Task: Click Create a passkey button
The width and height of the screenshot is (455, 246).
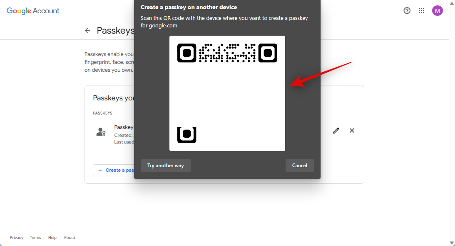Action: 114,170
